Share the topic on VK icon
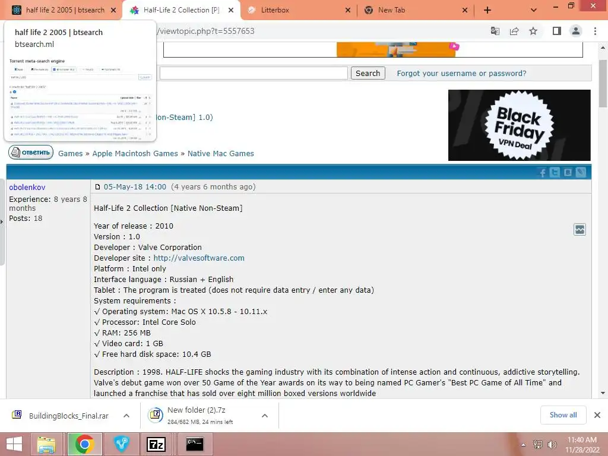 coord(568,172)
